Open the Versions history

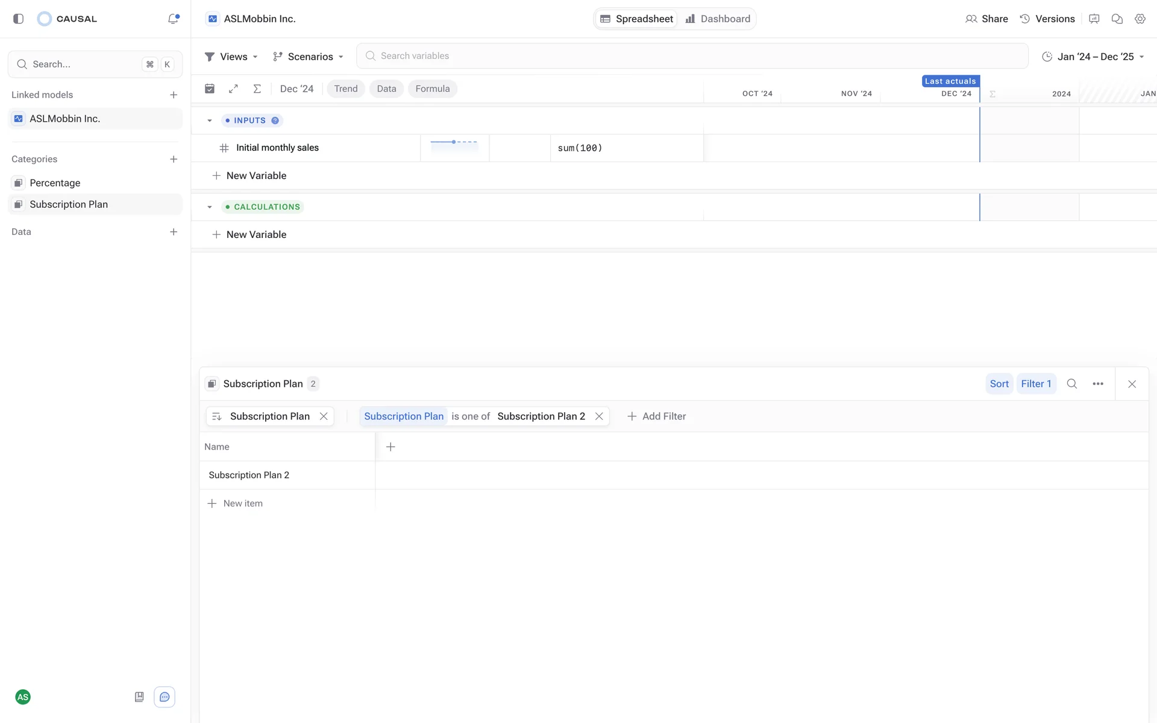pyautogui.click(x=1047, y=19)
